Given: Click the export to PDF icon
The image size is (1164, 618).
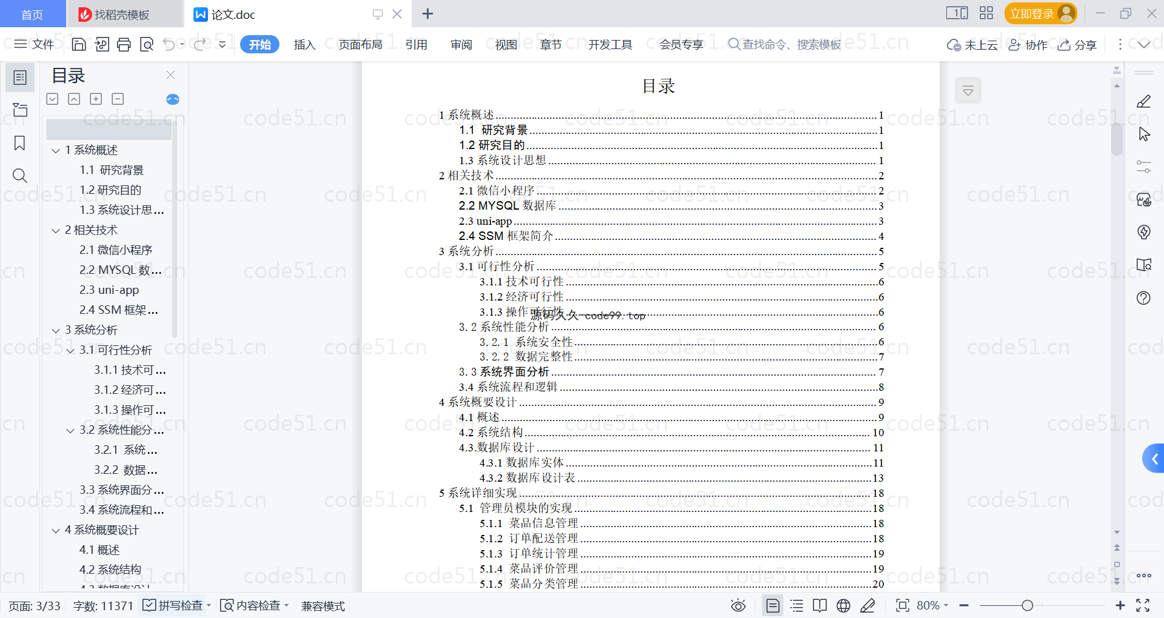Looking at the screenshot, I should click(x=102, y=44).
